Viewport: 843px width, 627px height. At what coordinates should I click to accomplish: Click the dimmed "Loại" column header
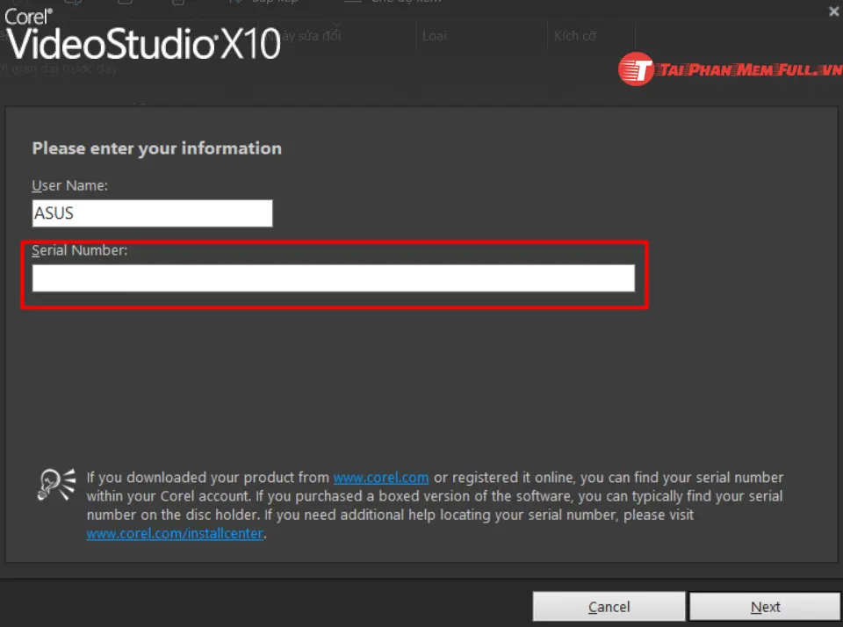pyautogui.click(x=434, y=36)
